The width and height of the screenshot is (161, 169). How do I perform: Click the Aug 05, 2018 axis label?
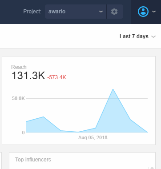click(x=93, y=137)
